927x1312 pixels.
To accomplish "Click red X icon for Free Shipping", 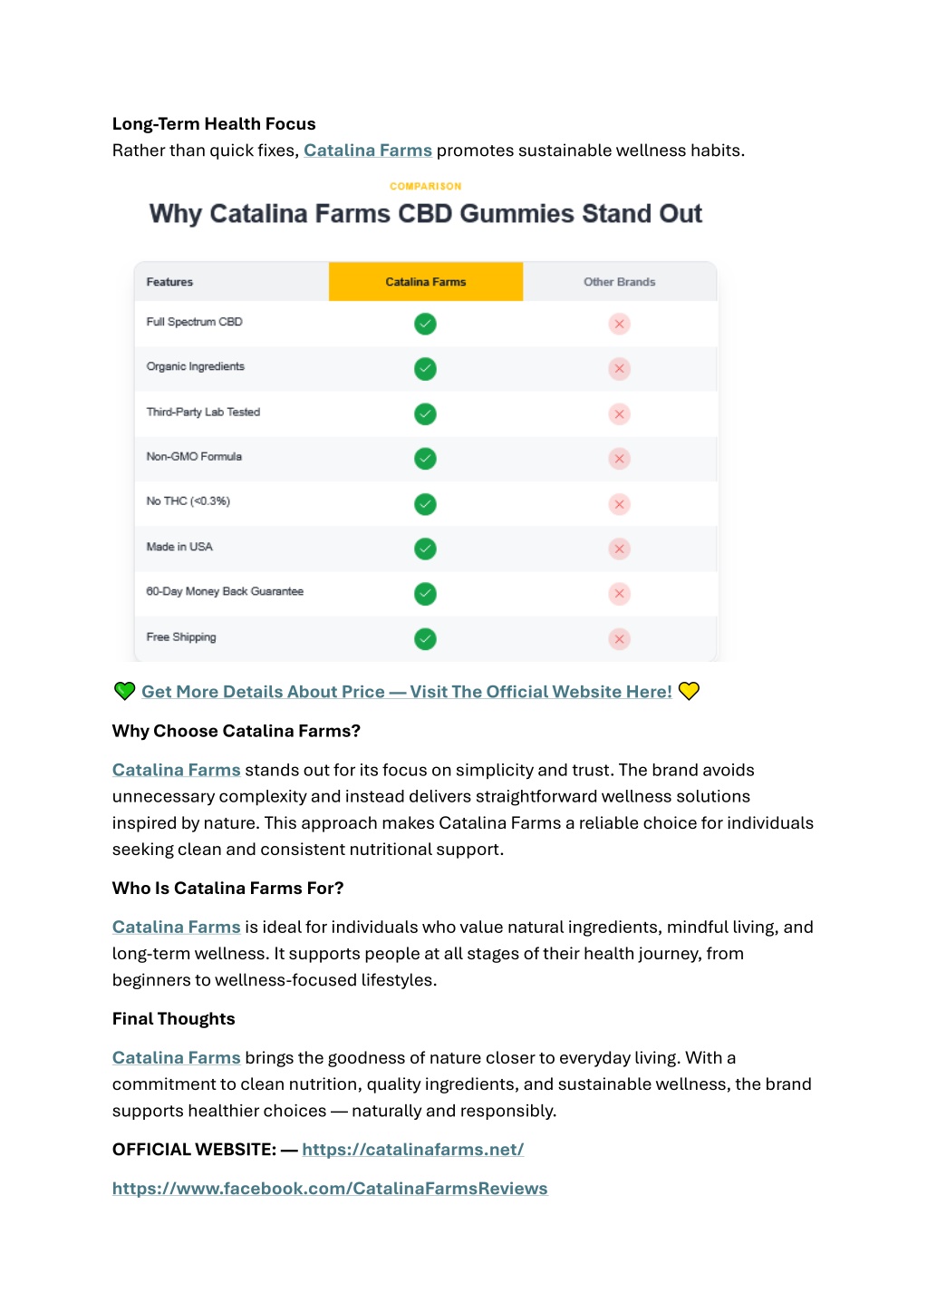I will [619, 639].
